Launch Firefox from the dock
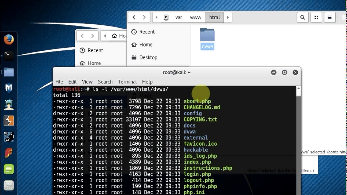 coord(9,40)
